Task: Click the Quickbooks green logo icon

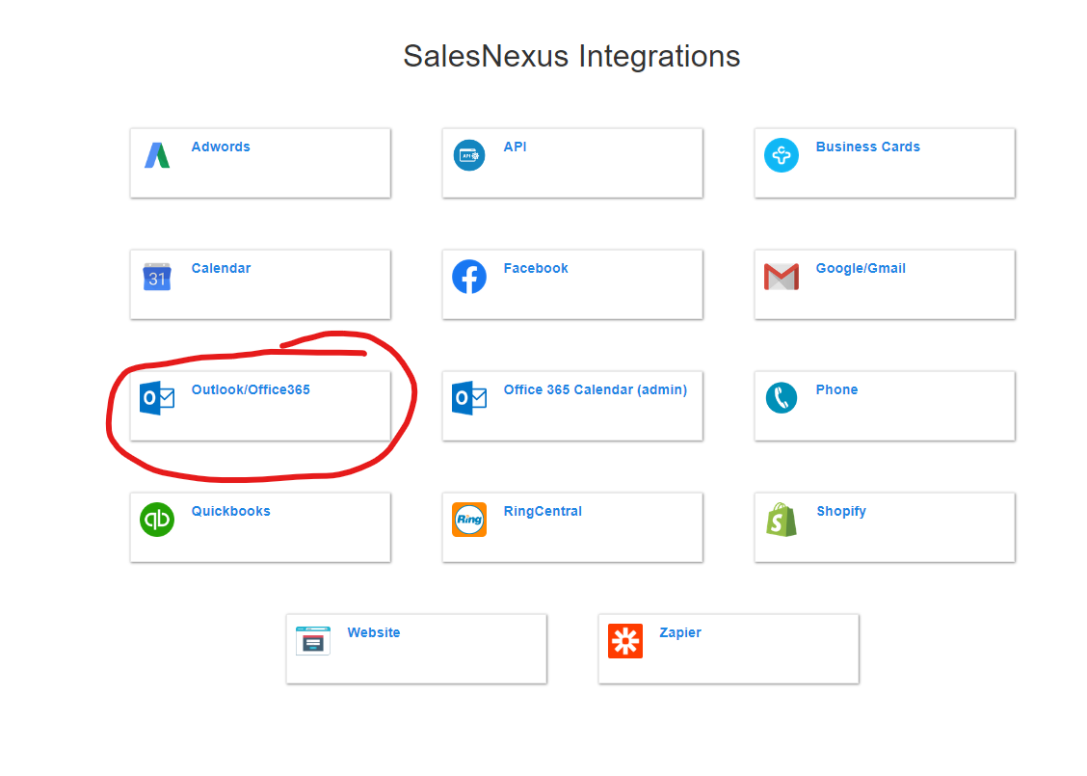Action: pyautogui.click(x=157, y=520)
